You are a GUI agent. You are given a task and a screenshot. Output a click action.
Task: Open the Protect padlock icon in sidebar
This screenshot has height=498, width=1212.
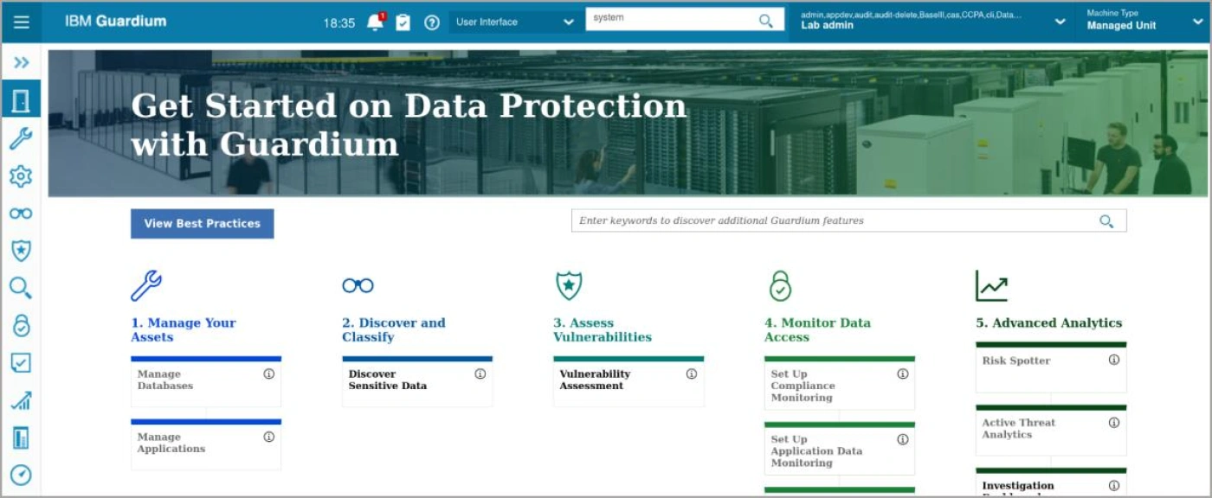tap(21, 325)
